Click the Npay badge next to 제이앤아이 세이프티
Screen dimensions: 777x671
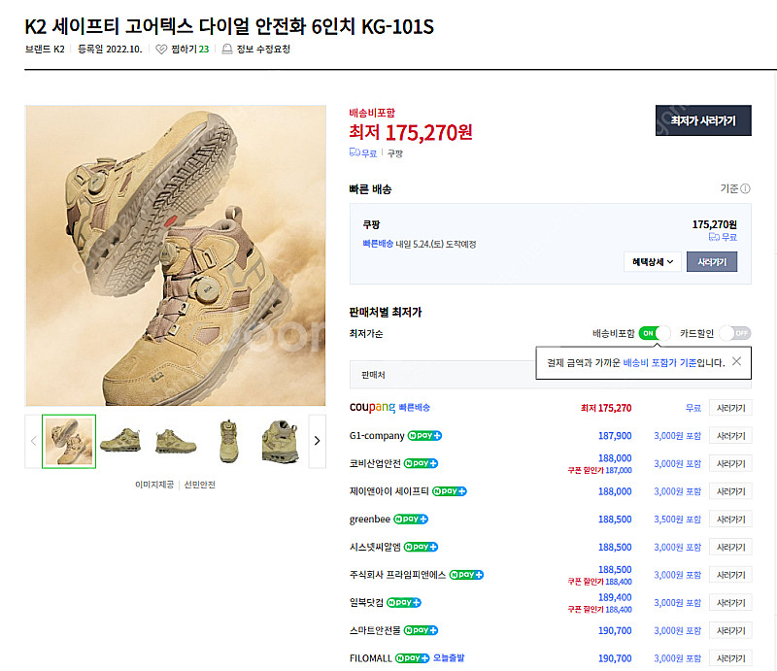[450, 491]
